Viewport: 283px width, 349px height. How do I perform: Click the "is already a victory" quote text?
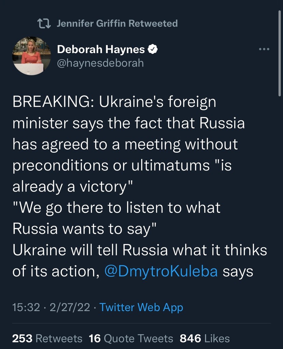click(72, 187)
